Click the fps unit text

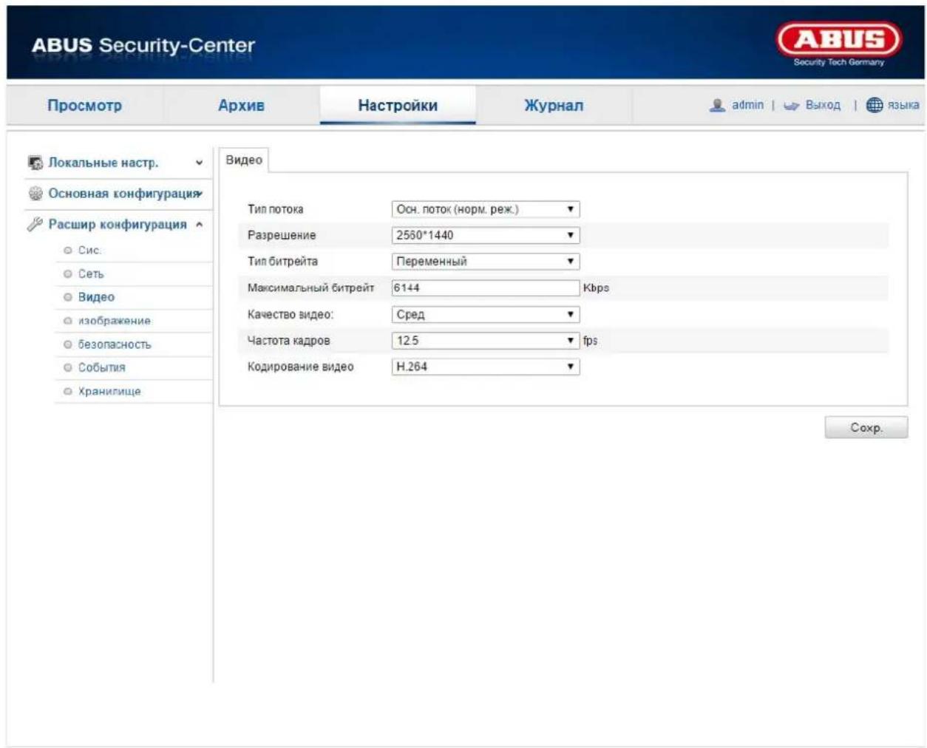(590, 341)
